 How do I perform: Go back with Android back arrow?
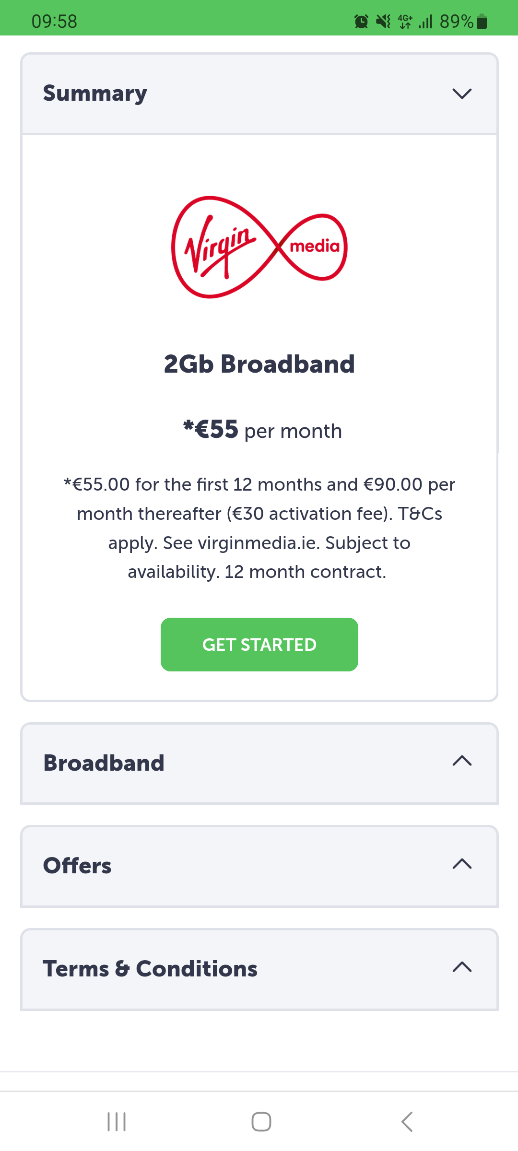(x=407, y=1122)
